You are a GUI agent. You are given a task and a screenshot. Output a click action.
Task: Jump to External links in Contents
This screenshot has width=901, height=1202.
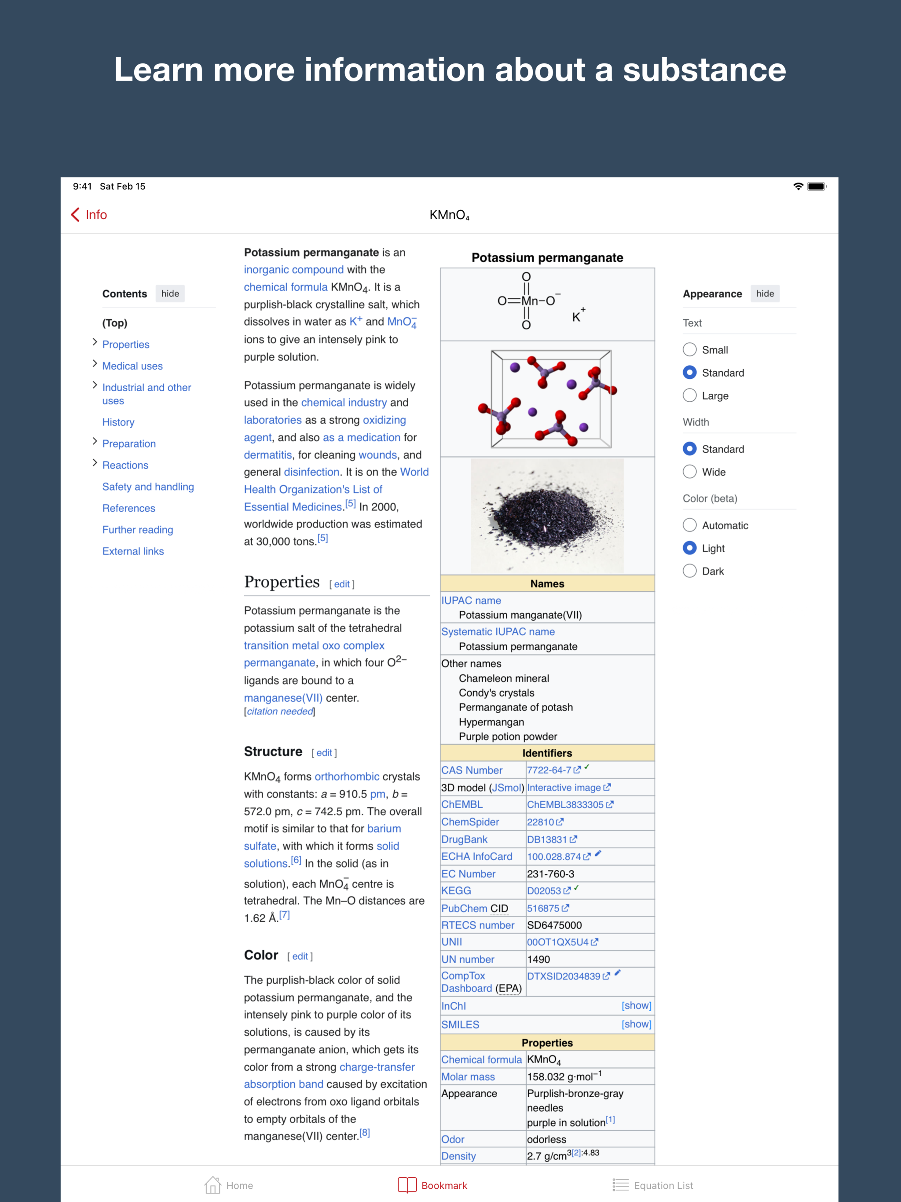pos(133,551)
